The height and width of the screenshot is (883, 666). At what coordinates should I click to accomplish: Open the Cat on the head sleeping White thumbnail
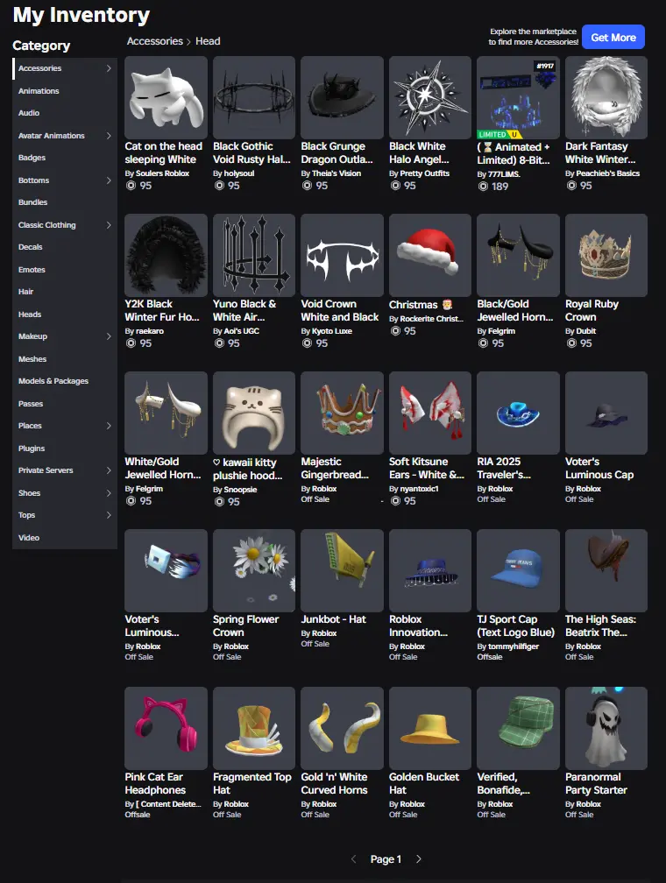166,97
